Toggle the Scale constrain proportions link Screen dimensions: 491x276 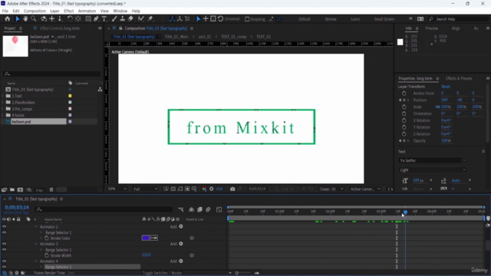click(x=438, y=107)
